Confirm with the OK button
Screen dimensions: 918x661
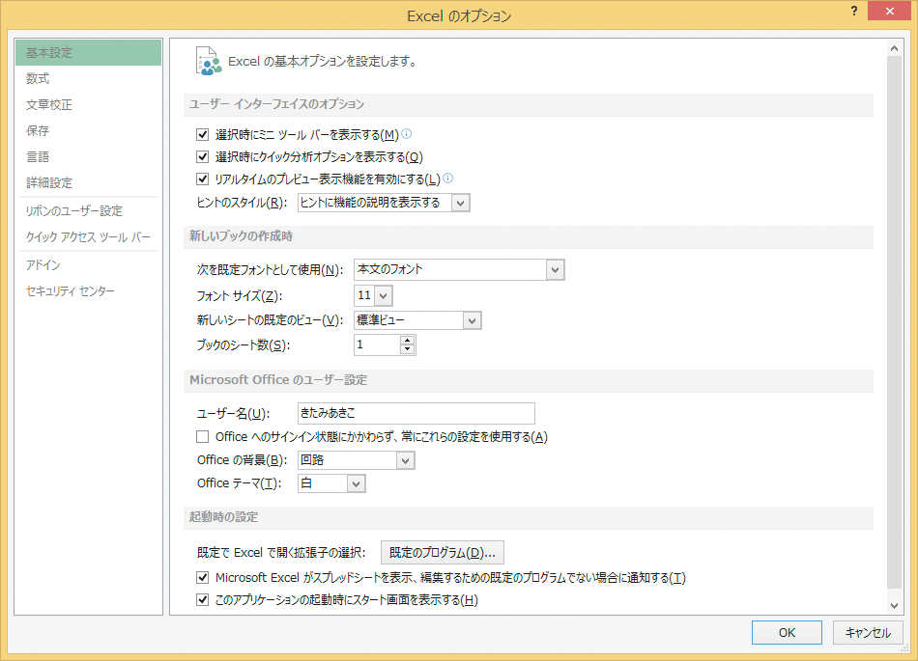point(787,632)
